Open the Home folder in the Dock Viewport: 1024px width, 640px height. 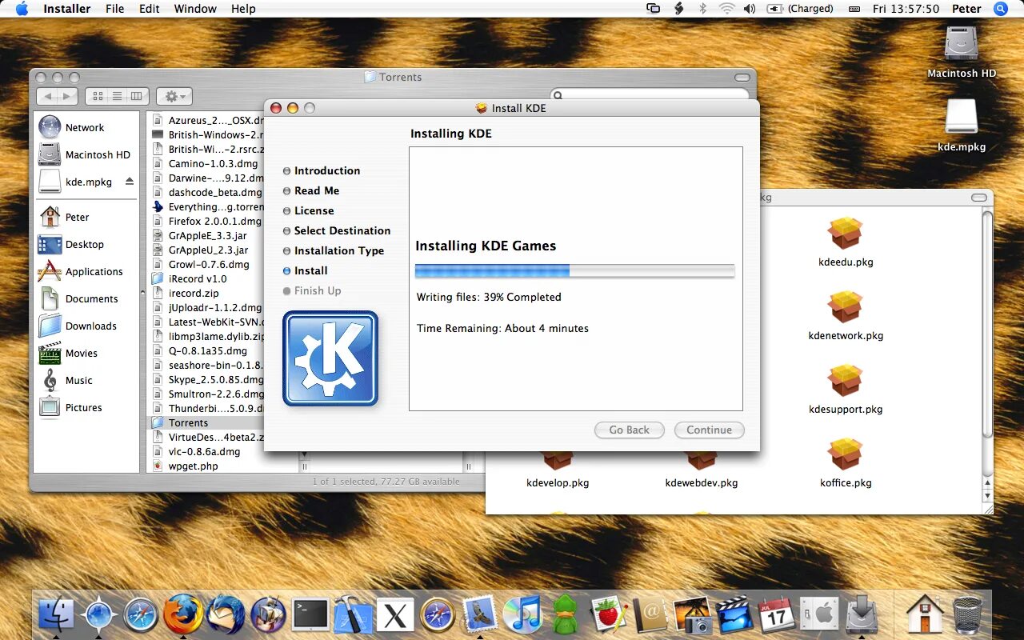point(925,614)
